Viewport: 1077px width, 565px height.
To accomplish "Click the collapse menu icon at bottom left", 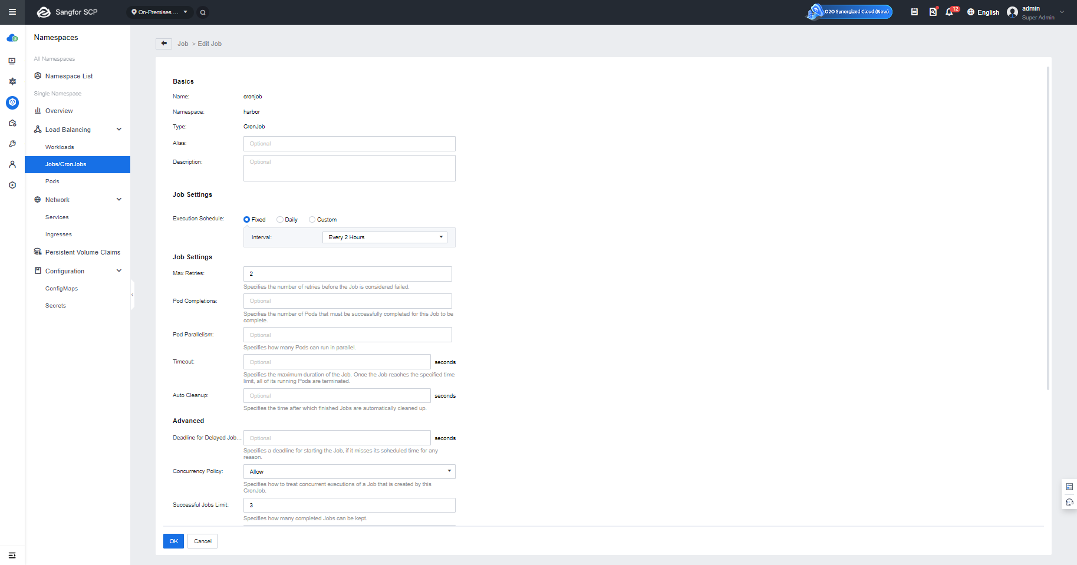I will pos(12,555).
